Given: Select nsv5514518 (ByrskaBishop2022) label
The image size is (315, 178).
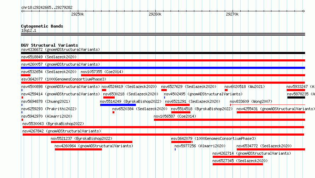Looking at the screenshot, I should pyautogui.click(x=202, y=109).
